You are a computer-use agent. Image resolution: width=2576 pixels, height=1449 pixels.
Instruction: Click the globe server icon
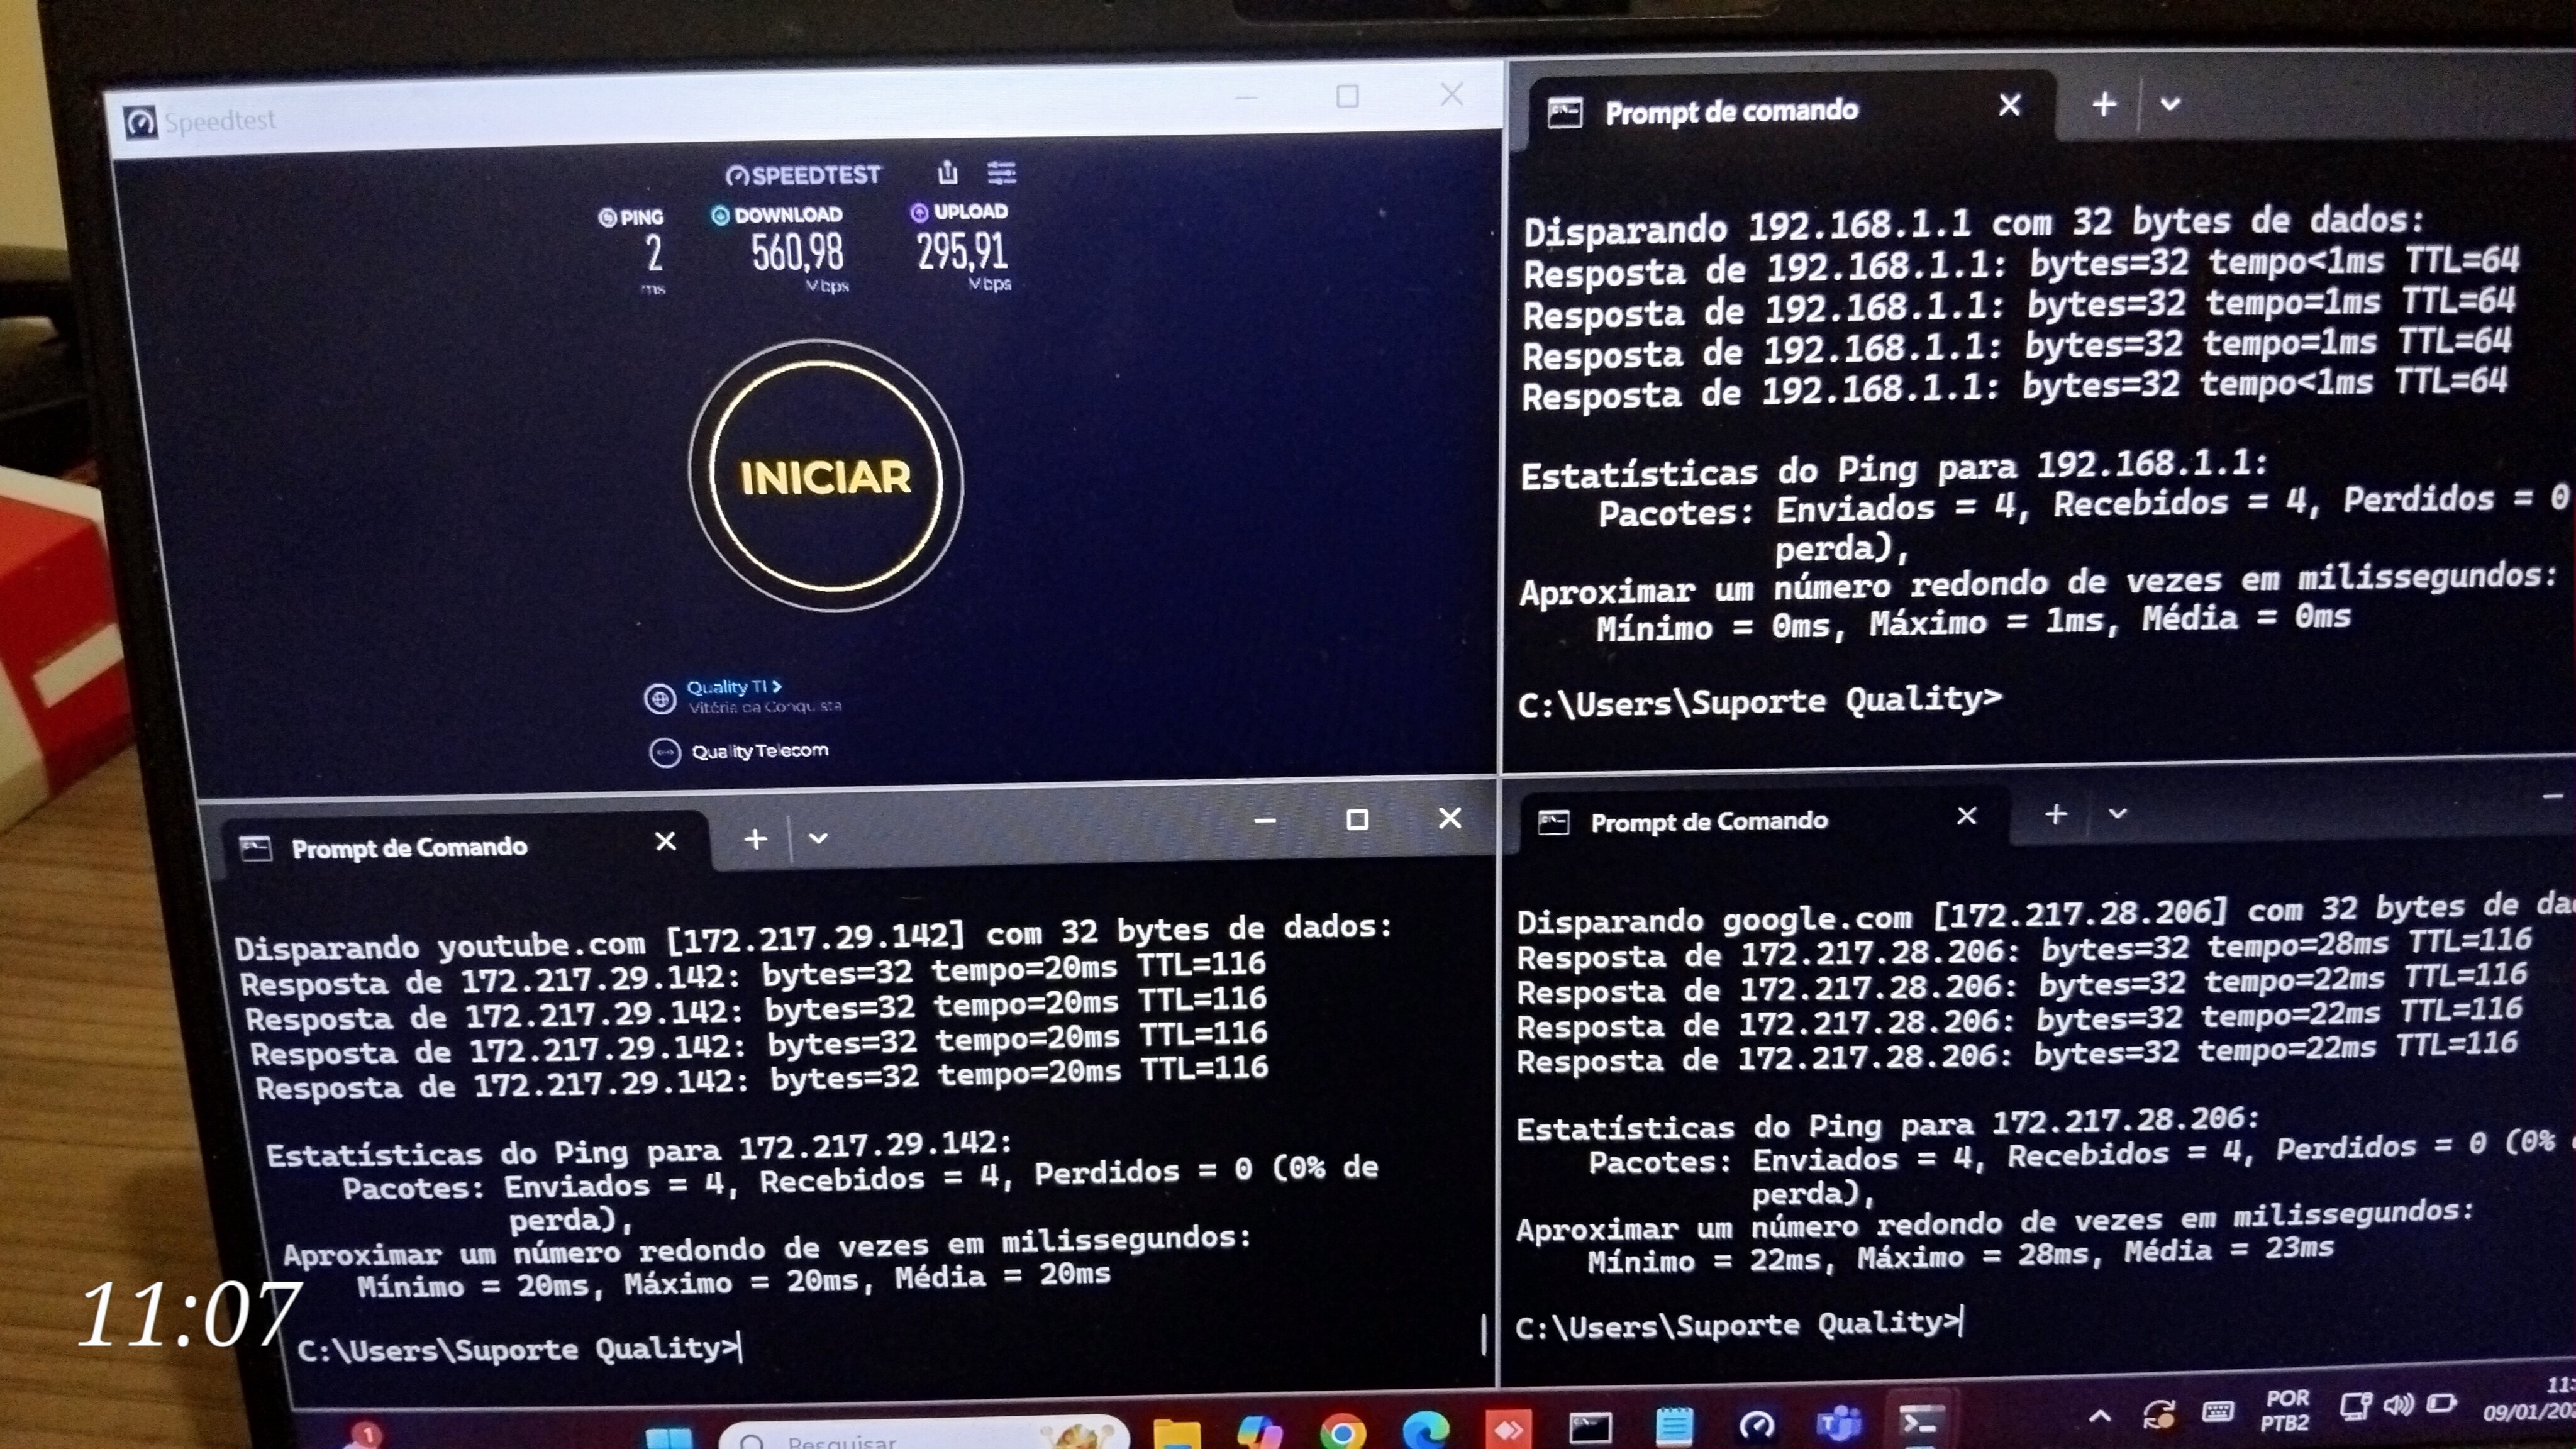[x=660, y=698]
